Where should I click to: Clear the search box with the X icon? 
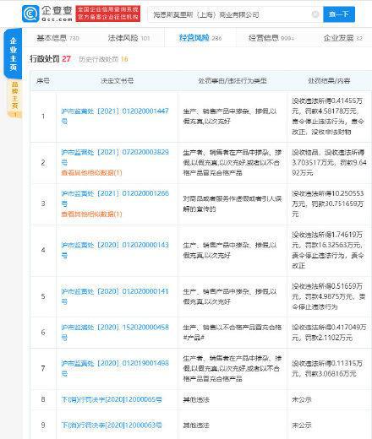[315, 14]
